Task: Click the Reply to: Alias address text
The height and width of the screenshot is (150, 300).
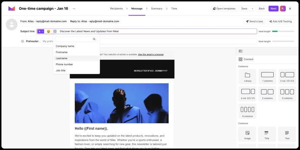Action: (95, 21)
